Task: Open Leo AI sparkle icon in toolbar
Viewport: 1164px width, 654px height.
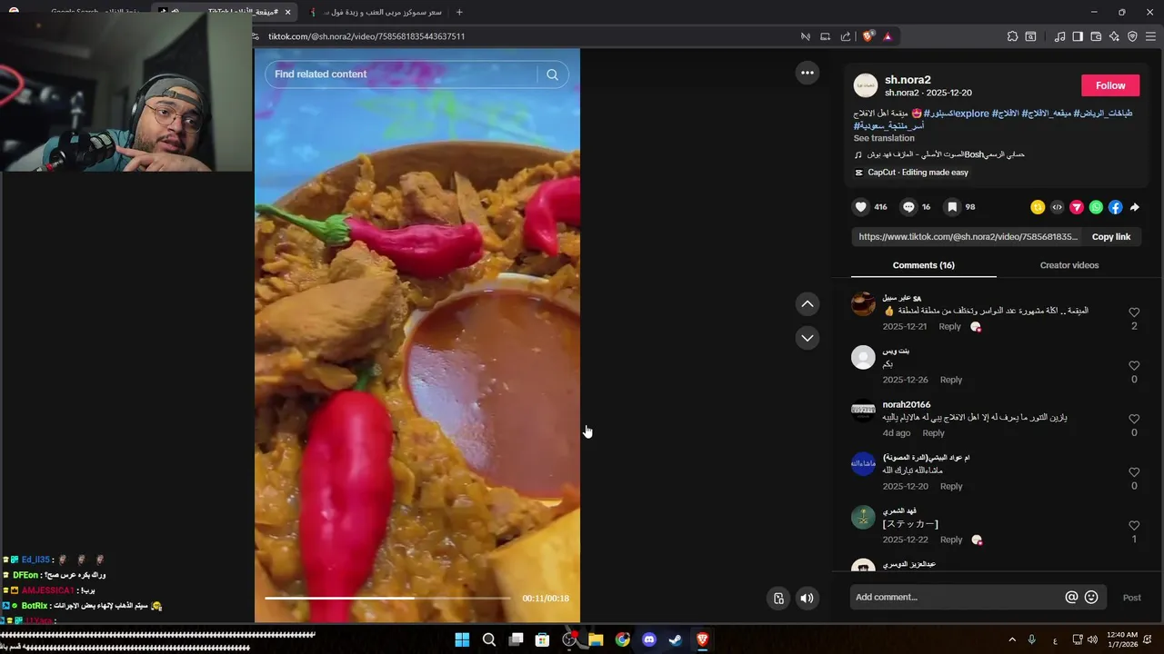Action: [x=1114, y=36]
